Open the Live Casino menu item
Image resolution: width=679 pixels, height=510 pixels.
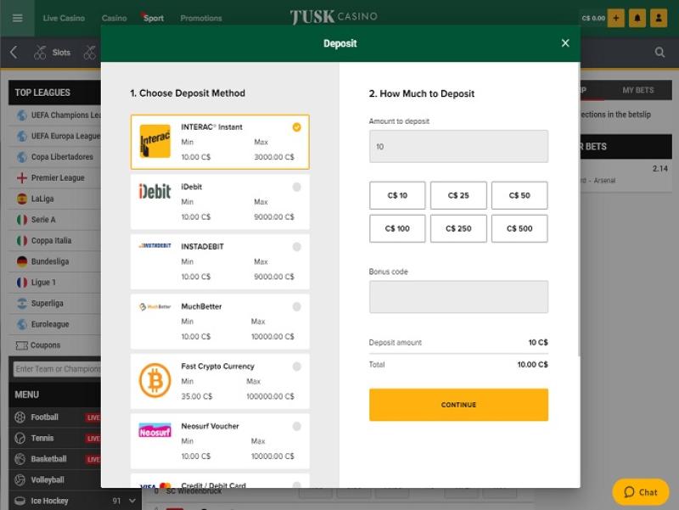coord(64,18)
